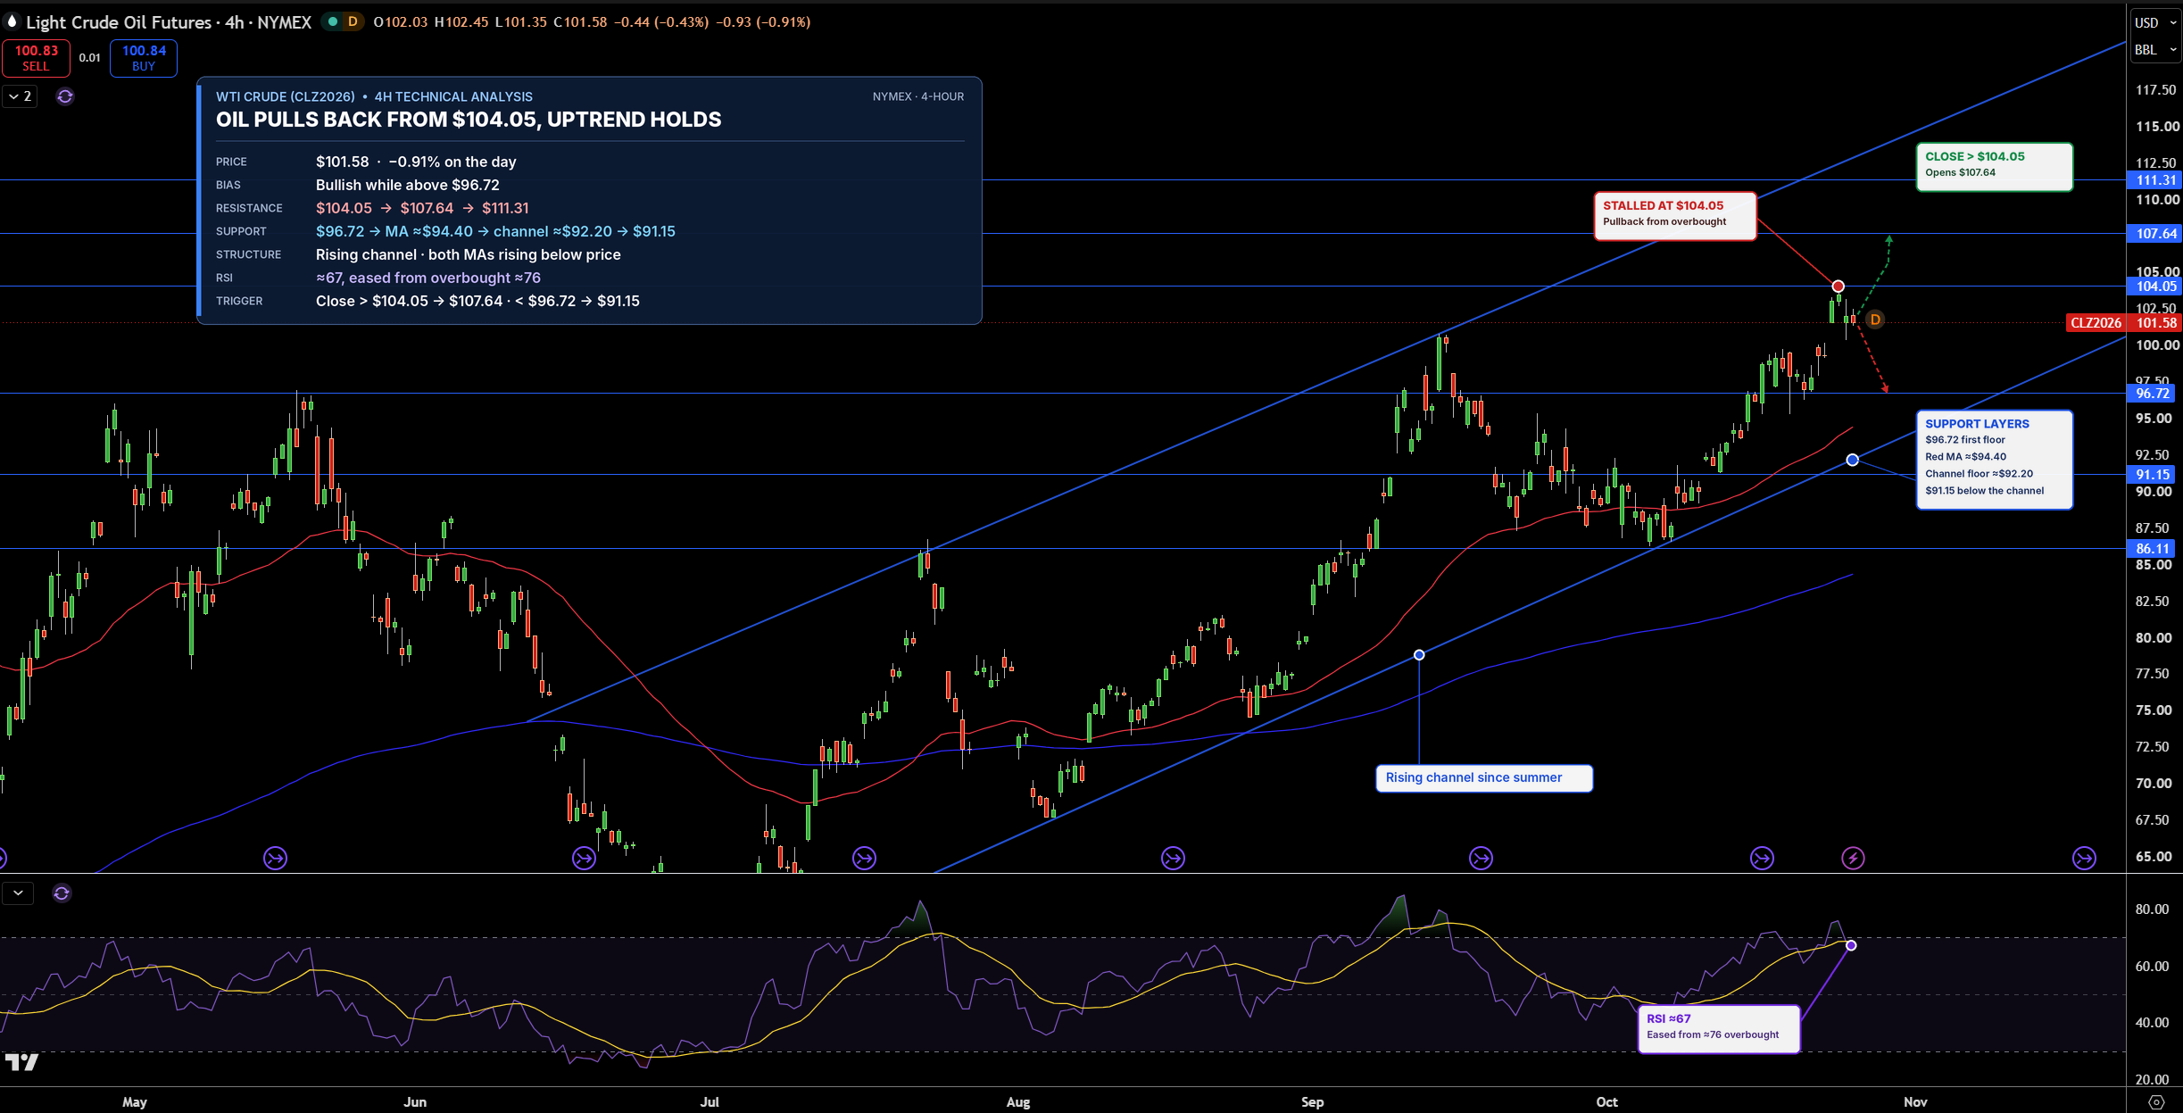Screen dimensions: 2183x1113
Task: Click the Nov label on time axis
Action: (x=1915, y=1102)
